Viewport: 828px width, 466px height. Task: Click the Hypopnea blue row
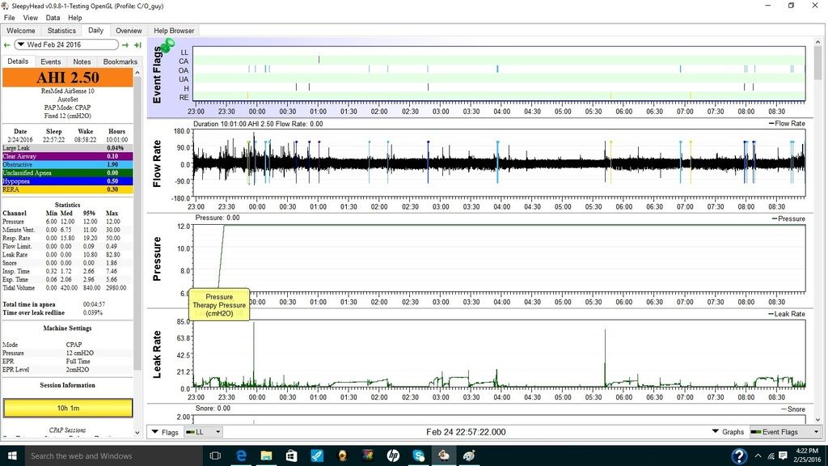(x=68, y=181)
